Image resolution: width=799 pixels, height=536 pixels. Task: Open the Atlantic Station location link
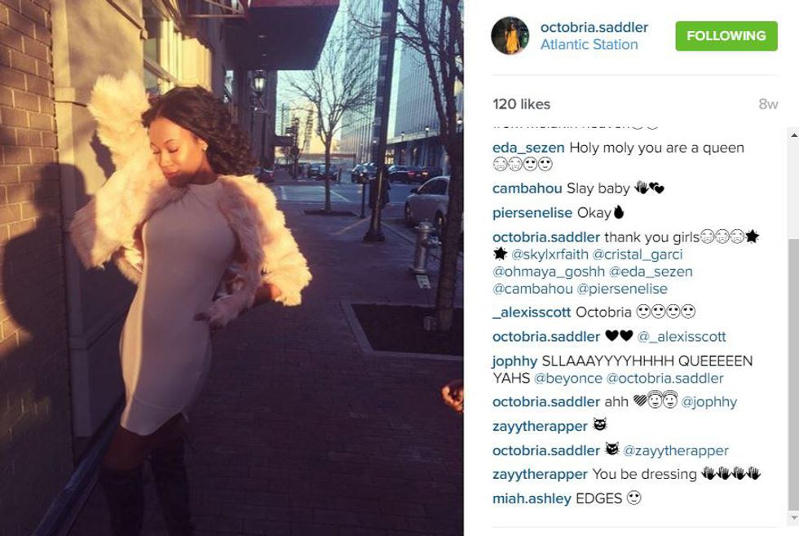pyautogui.click(x=589, y=45)
